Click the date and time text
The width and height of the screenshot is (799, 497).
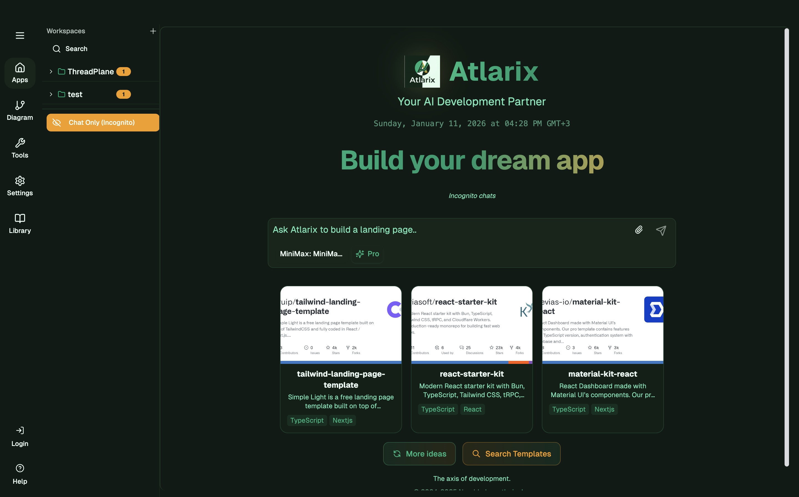[x=472, y=124]
